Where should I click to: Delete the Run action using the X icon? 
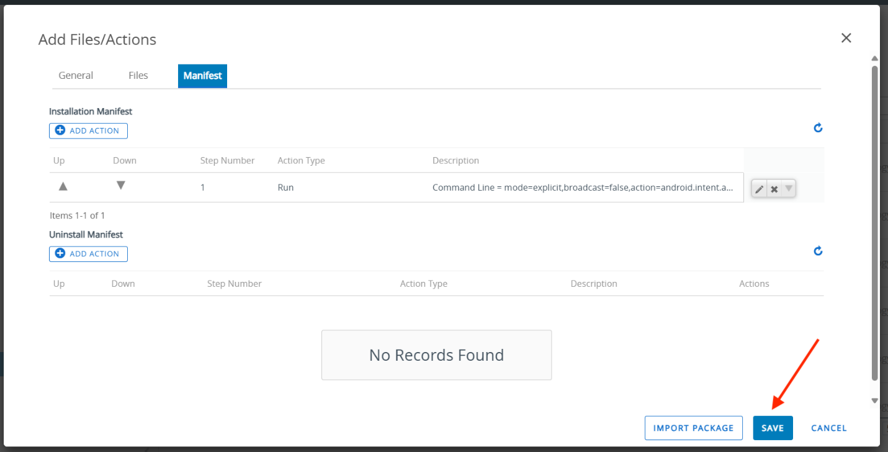coord(774,189)
